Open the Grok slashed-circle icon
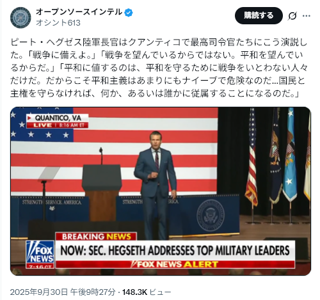 [x=292, y=16]
